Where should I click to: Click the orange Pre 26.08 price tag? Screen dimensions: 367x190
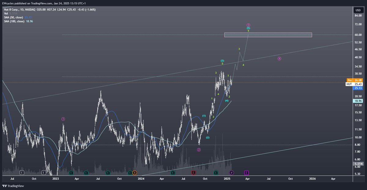pos(354,80)
